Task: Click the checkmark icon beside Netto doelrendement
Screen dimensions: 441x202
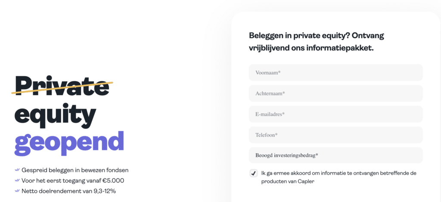Action: click(17, 191)
